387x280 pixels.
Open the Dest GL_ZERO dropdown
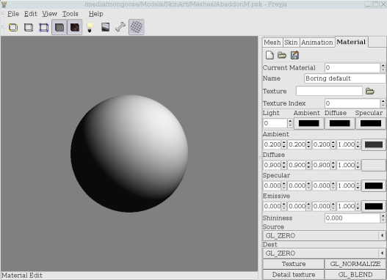coord(324,253)
